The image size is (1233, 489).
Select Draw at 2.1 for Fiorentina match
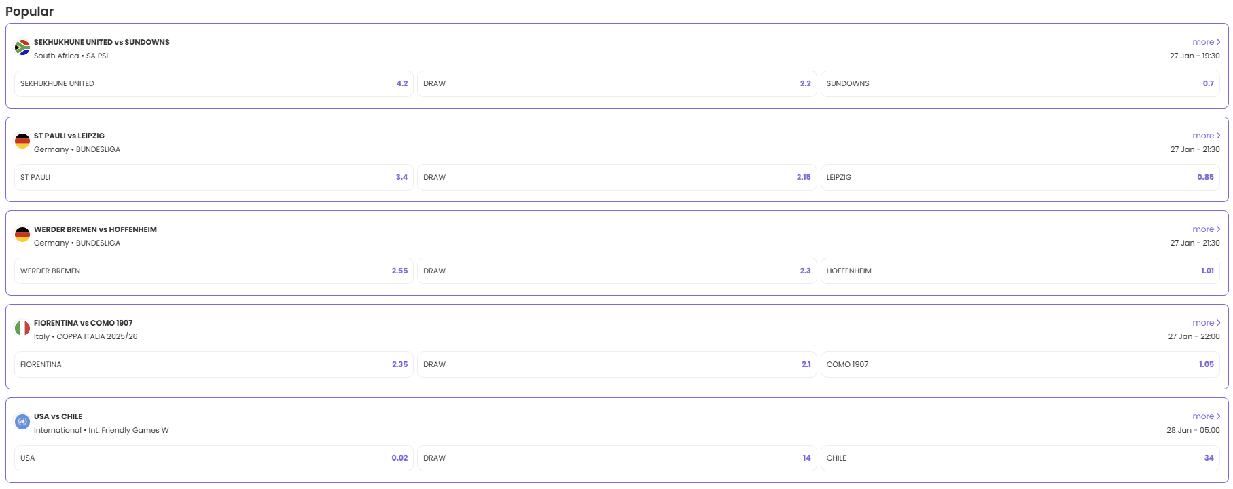pyautogui.click(x=617, y=365)
